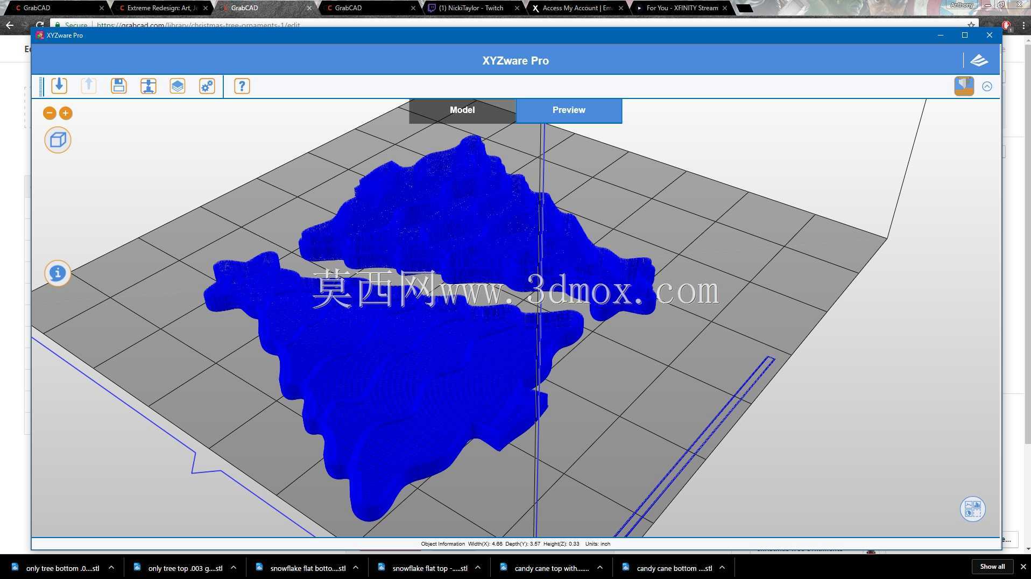Expand options for candy cane bottom download

722,568
